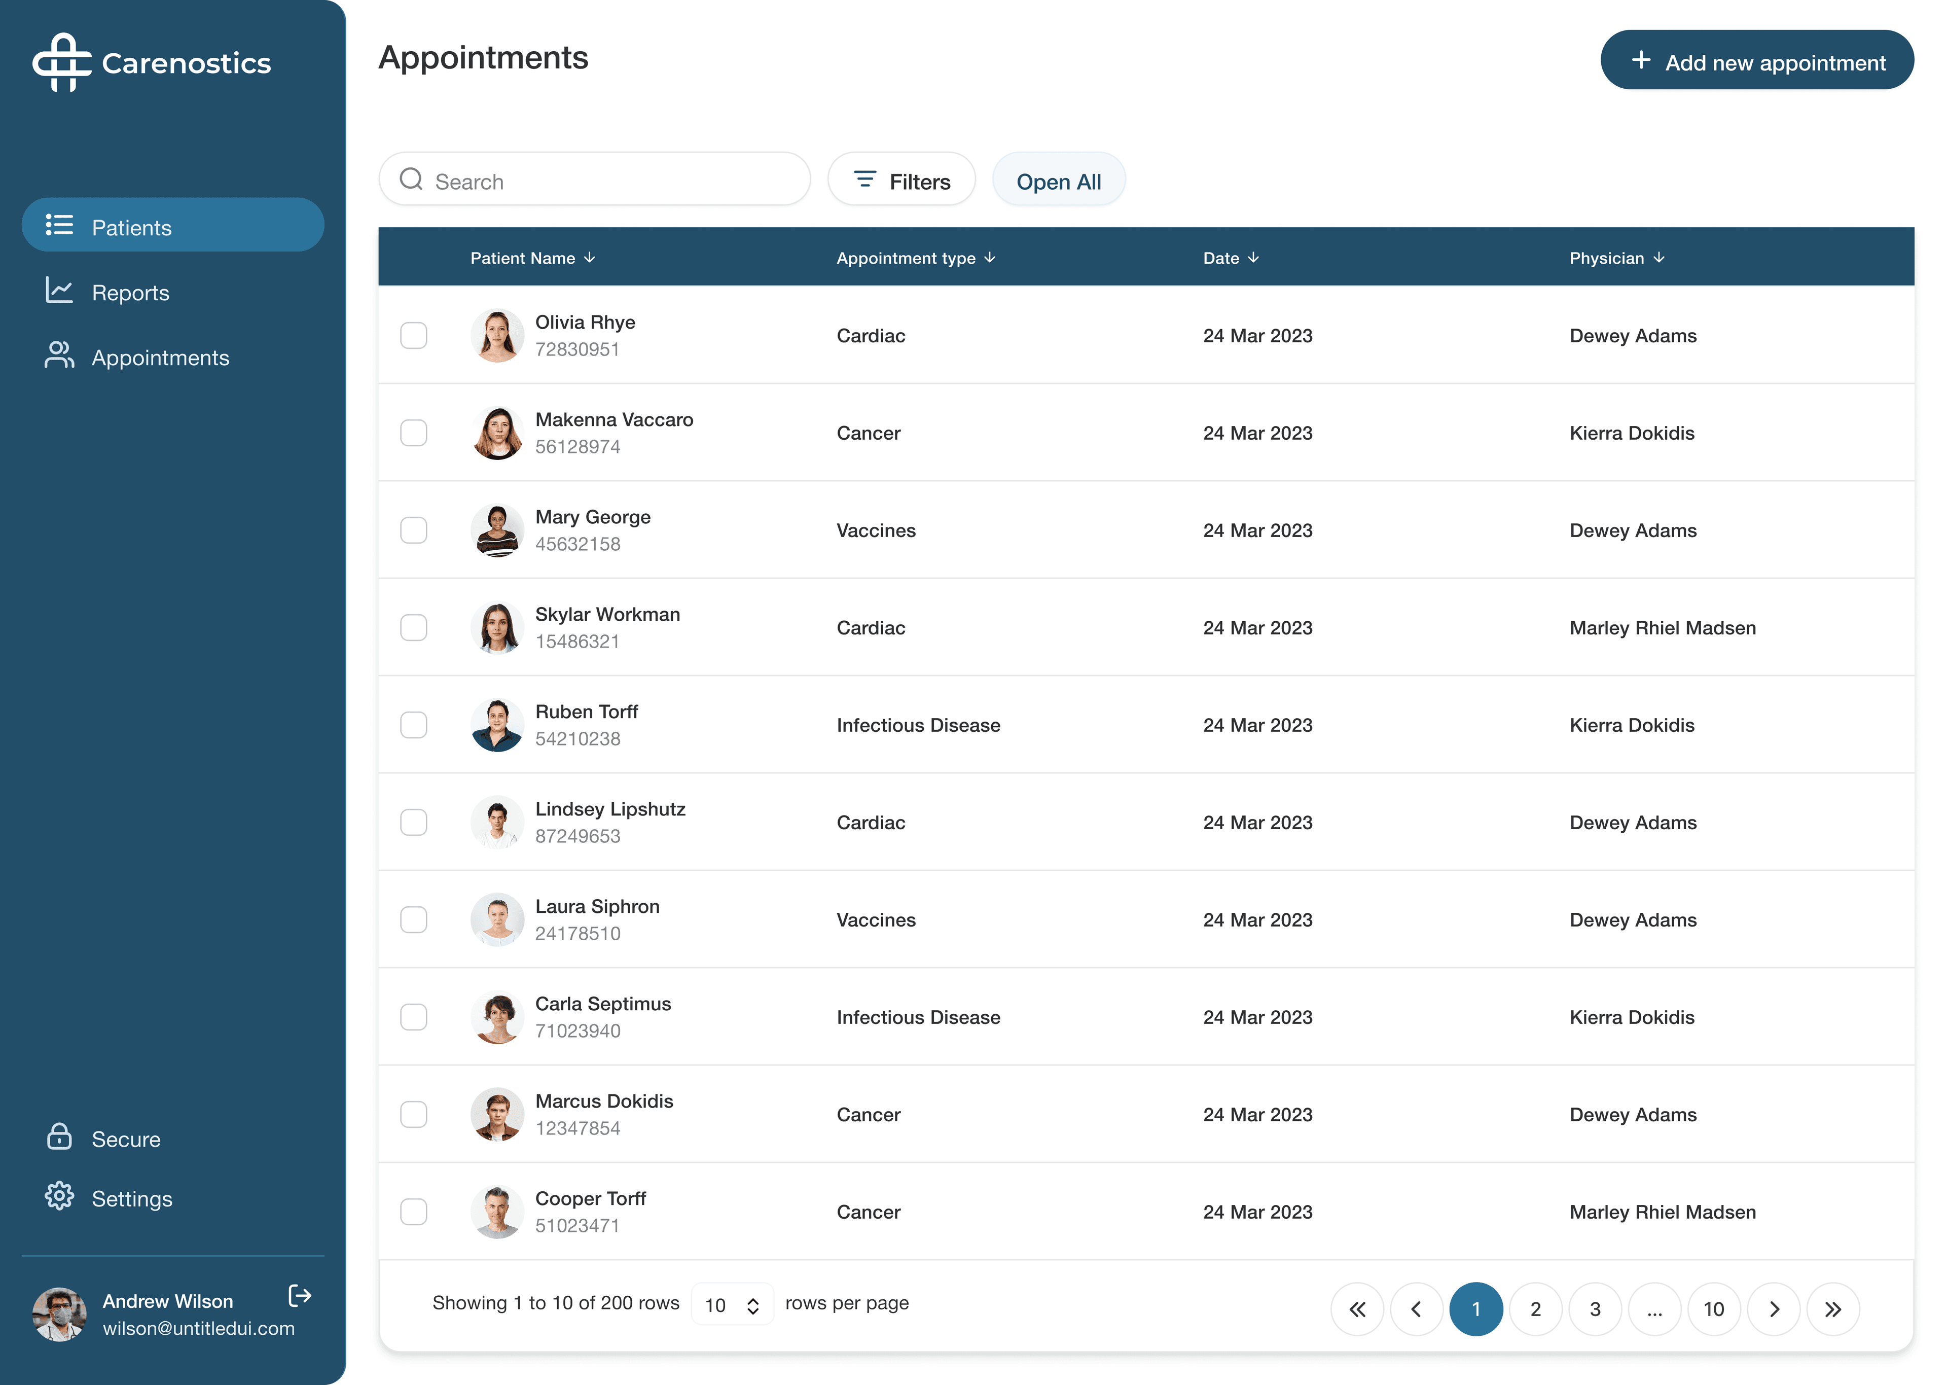
Task: Select Ruben Torff's row checkbox
Action: [x=413, y=725]
